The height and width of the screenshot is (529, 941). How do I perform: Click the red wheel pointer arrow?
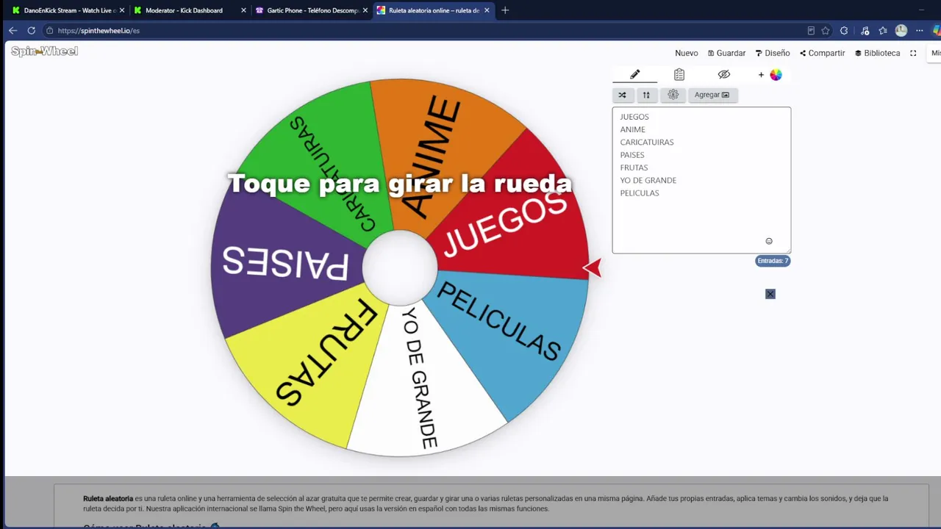(593, 268)
